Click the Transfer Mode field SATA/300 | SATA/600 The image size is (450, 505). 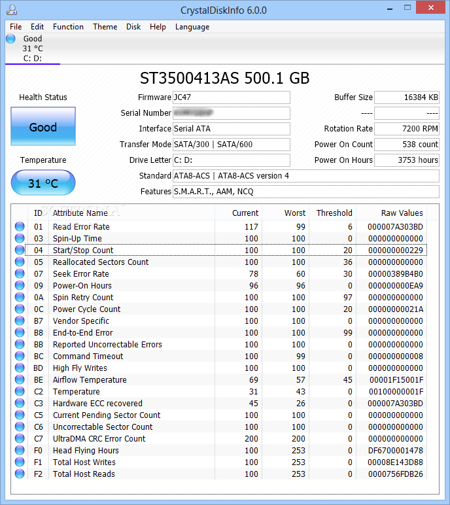pyautogui.click(x=232, y=145)
